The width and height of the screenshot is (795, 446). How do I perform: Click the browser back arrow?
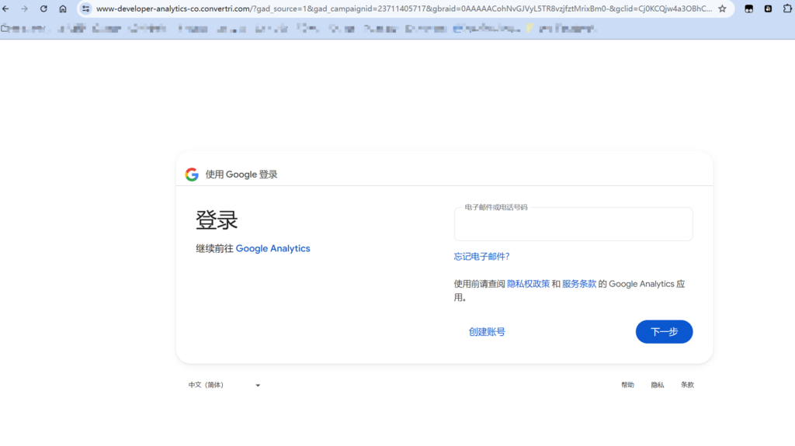click(7, 9)
